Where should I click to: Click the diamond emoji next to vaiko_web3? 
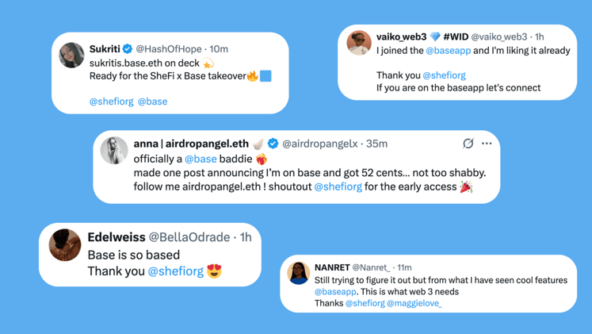tap(435, 36)
